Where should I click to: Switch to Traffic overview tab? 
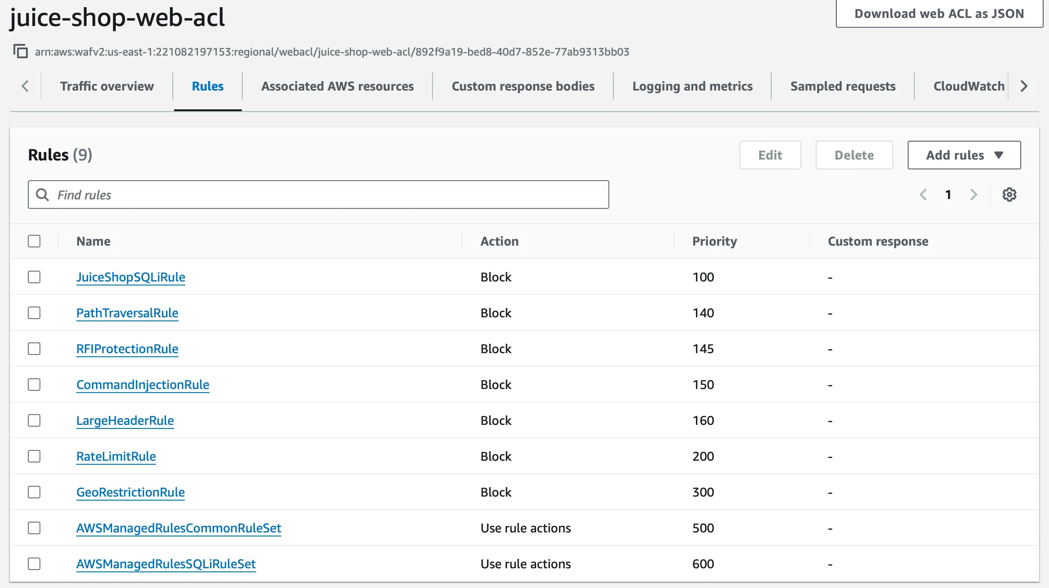coord(107,86)
